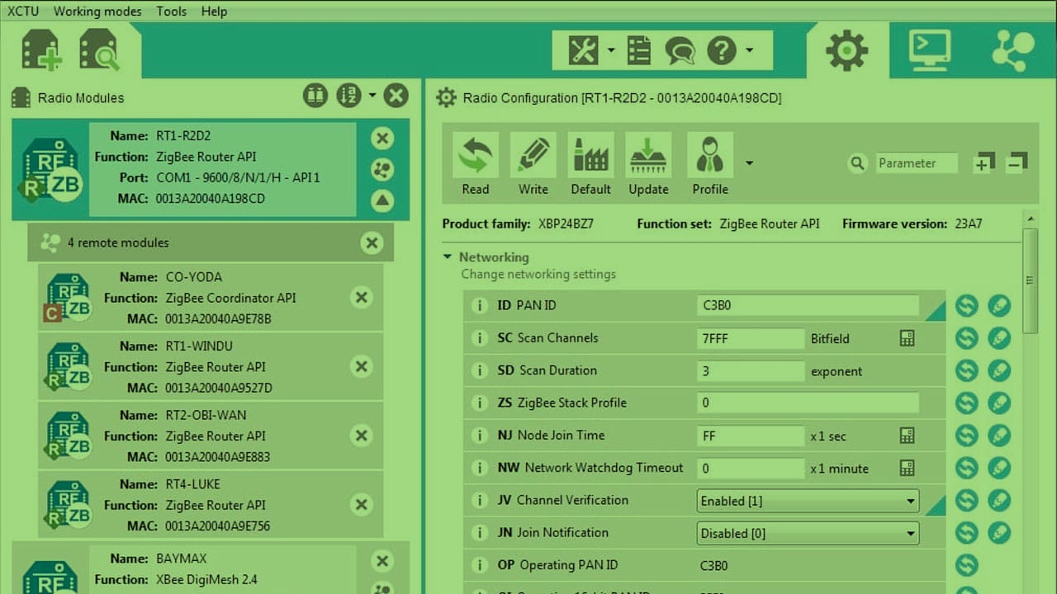Viewport: 1057px width, 594px height.
Task: Open the Tools wrench icon
Action: [583, 51]
